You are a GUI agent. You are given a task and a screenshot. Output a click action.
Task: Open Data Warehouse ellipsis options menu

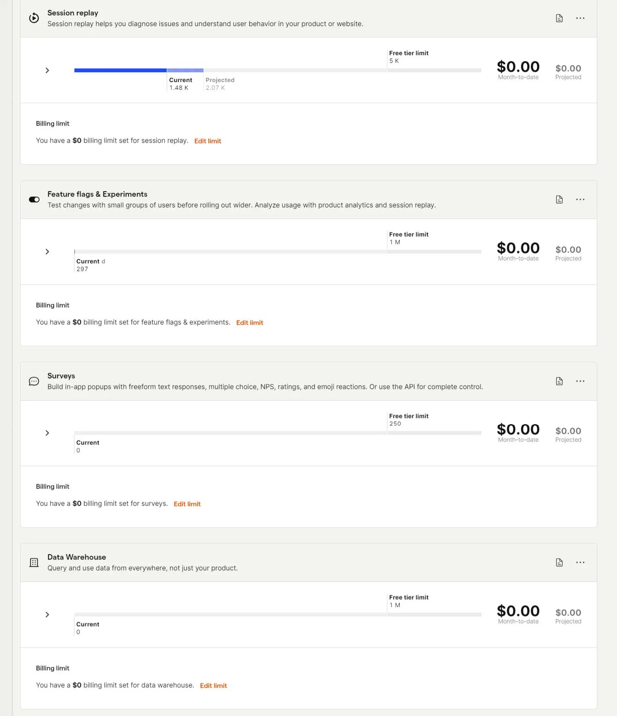coord(580,563)
